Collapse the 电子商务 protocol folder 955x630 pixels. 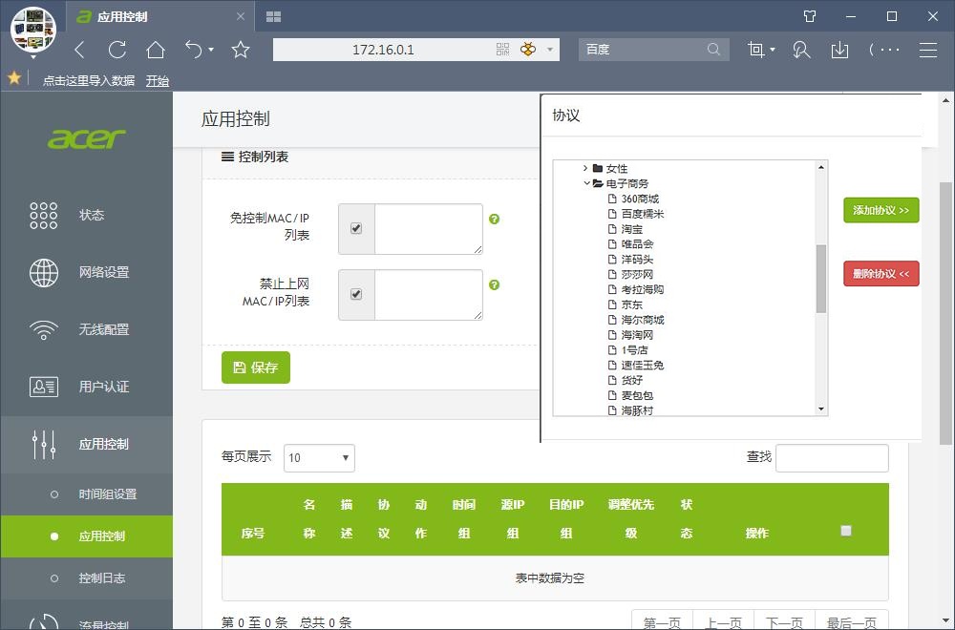(585, 183)
